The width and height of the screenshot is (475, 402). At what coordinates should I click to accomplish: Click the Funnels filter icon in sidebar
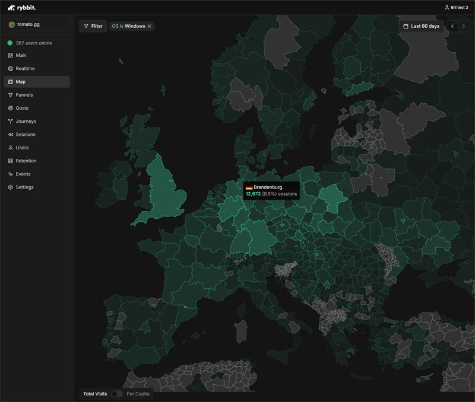11,95
